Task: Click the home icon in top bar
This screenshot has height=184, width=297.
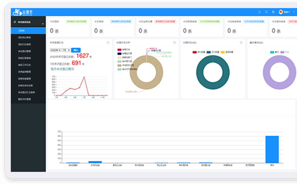Action: [x=259, y=12]
